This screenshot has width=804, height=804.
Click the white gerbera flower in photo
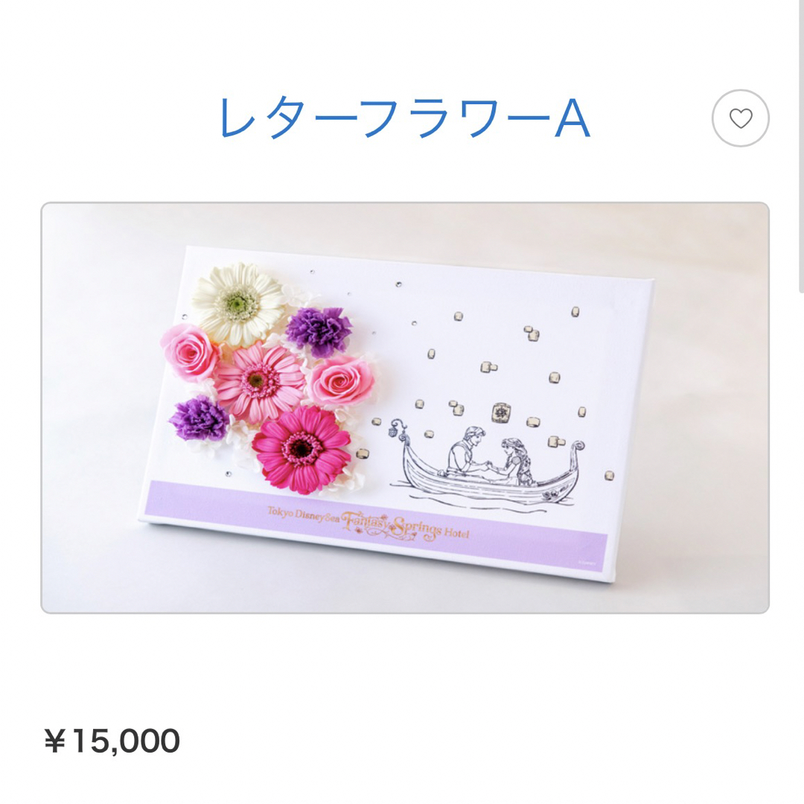pyautogui.click(x=237, y=304)
